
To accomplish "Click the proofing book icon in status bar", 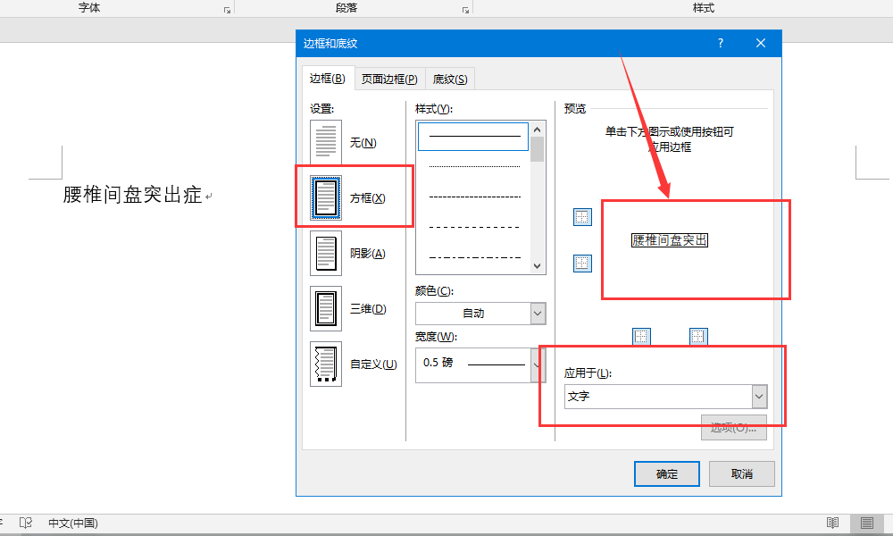I will [26, 523].
